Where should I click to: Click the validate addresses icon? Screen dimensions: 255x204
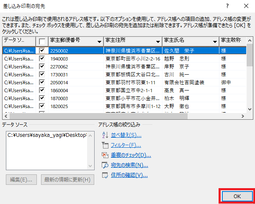point(105,175)
